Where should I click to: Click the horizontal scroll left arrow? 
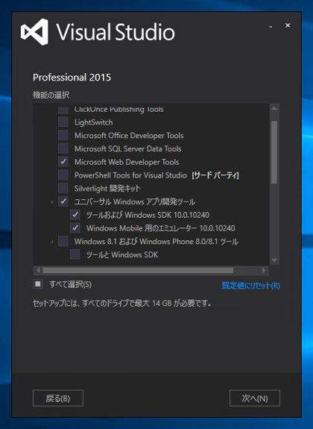38,270
